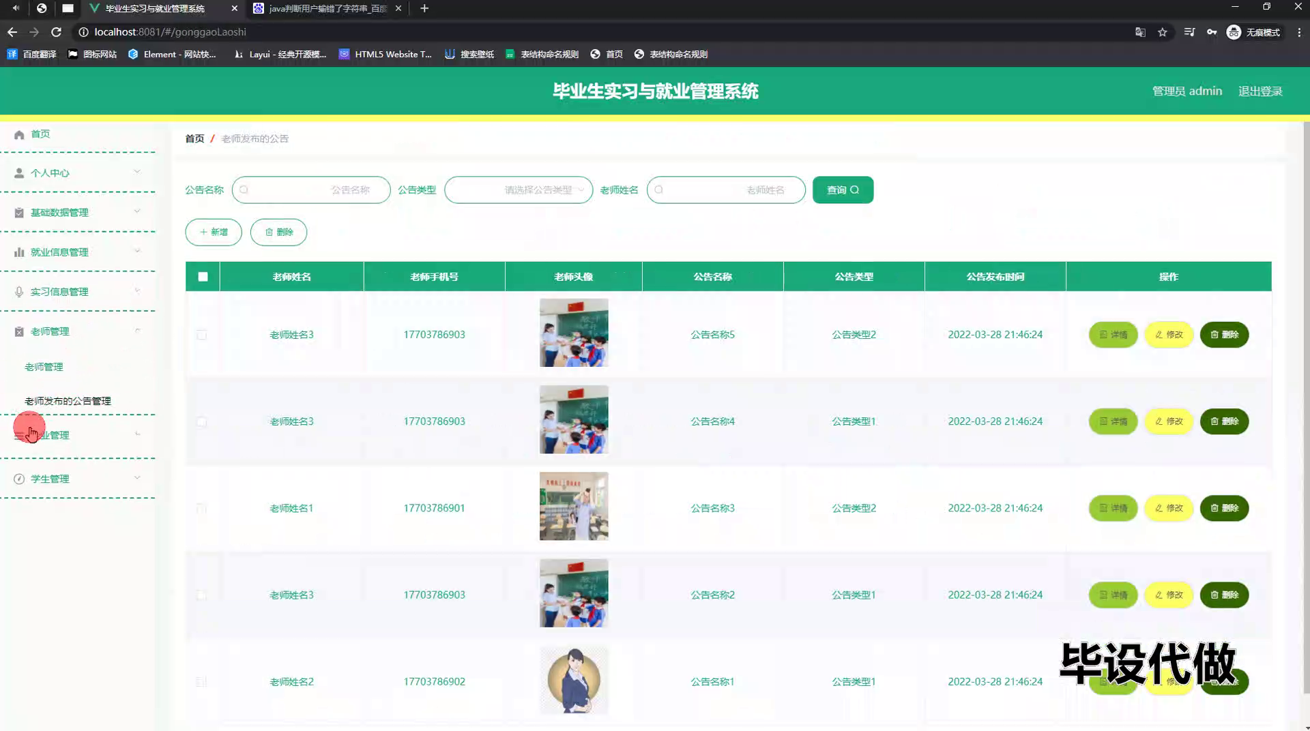Reload the page with refresh icon
1310x731 pixels.
(x=57, y=32)
